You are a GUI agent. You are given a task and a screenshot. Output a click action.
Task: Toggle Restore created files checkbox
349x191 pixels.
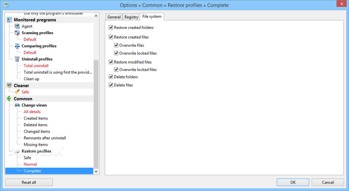(x=111, y=37)
